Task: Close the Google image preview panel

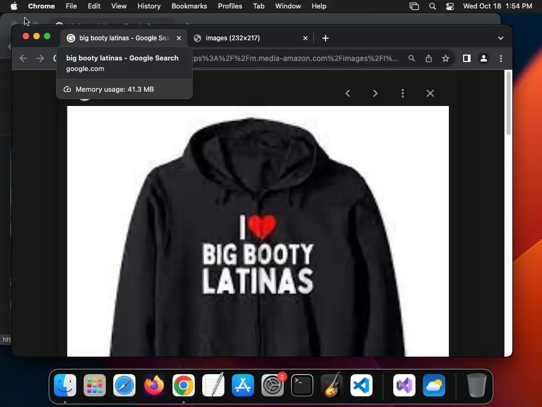Action: click(x=430, y=93)
